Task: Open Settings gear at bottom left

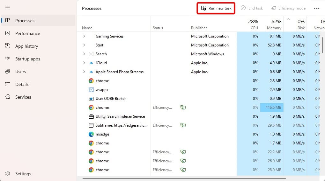Action: [x=8, y=174]
